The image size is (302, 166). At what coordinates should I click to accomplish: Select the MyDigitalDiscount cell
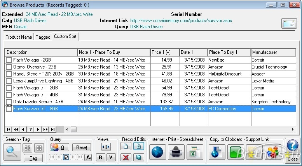[x=230, y=74]
